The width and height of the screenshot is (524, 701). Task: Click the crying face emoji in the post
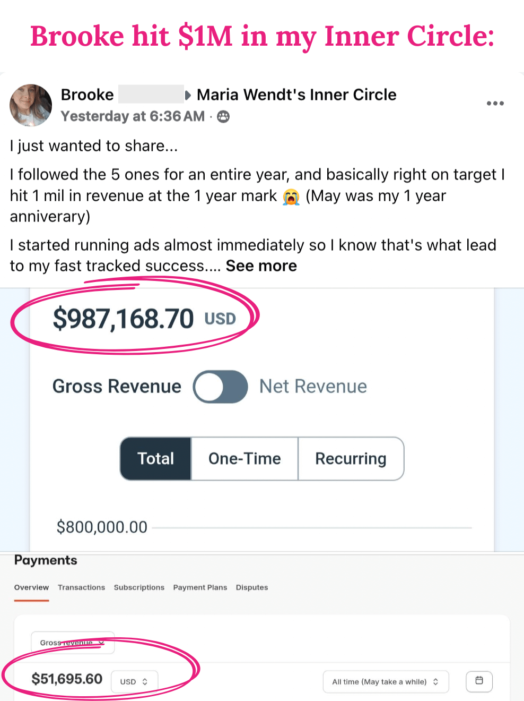[291, 197]
